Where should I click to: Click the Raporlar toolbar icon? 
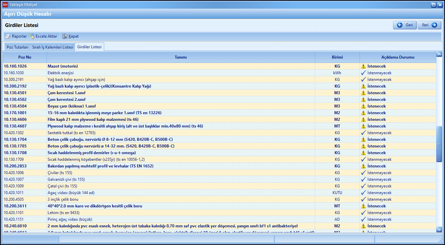(8, 36)
